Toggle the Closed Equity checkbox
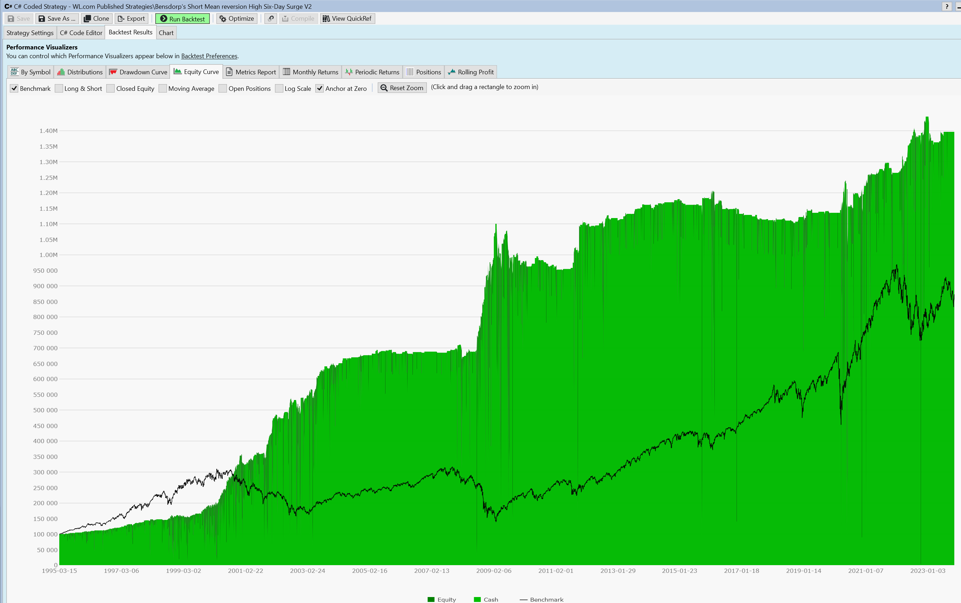 click(111, 89)
